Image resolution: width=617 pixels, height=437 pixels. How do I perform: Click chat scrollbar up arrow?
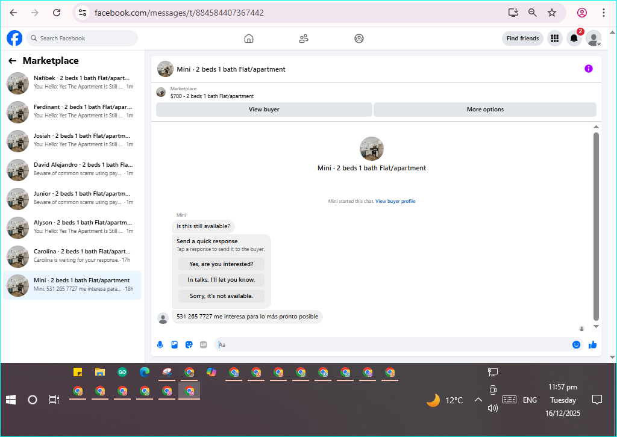click(x=596, y=127)
